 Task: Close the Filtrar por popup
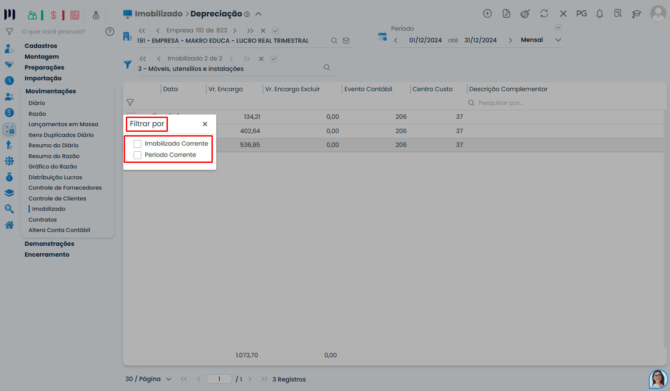point(205,124)
